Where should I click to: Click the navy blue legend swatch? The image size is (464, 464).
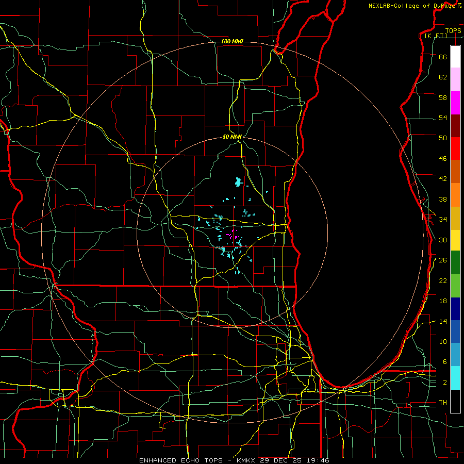(455, 309)
